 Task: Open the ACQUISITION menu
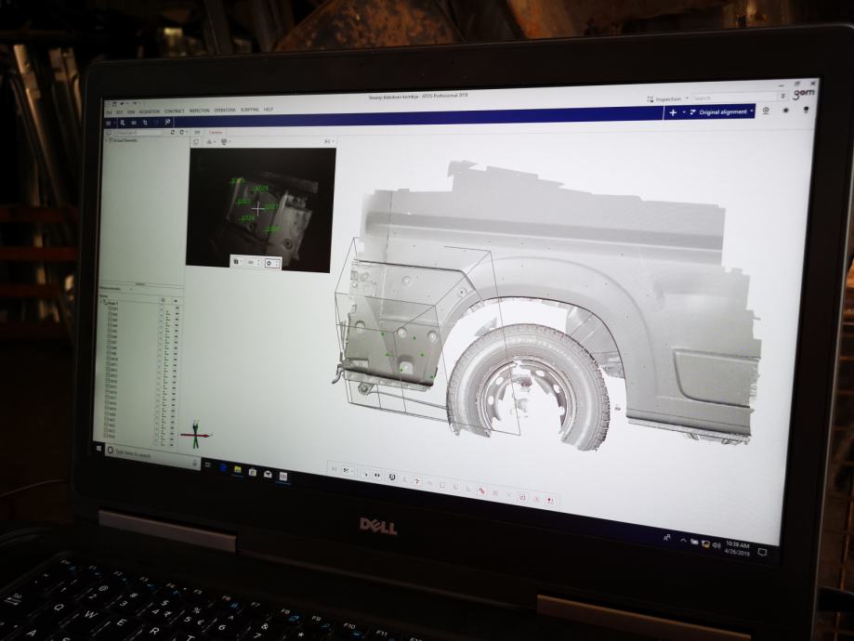pos(150,111)
